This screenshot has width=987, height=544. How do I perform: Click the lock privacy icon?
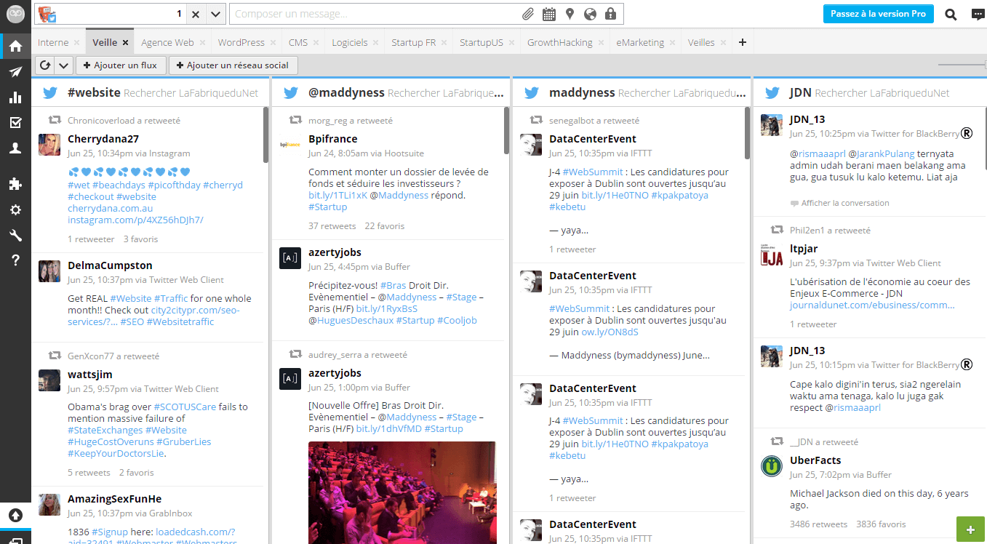click(x=610, y=14)
